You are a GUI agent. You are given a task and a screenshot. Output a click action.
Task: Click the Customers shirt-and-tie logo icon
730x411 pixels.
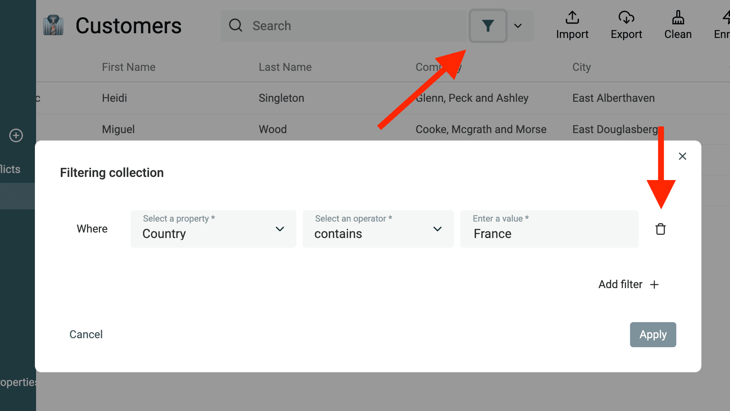point(53,25)
